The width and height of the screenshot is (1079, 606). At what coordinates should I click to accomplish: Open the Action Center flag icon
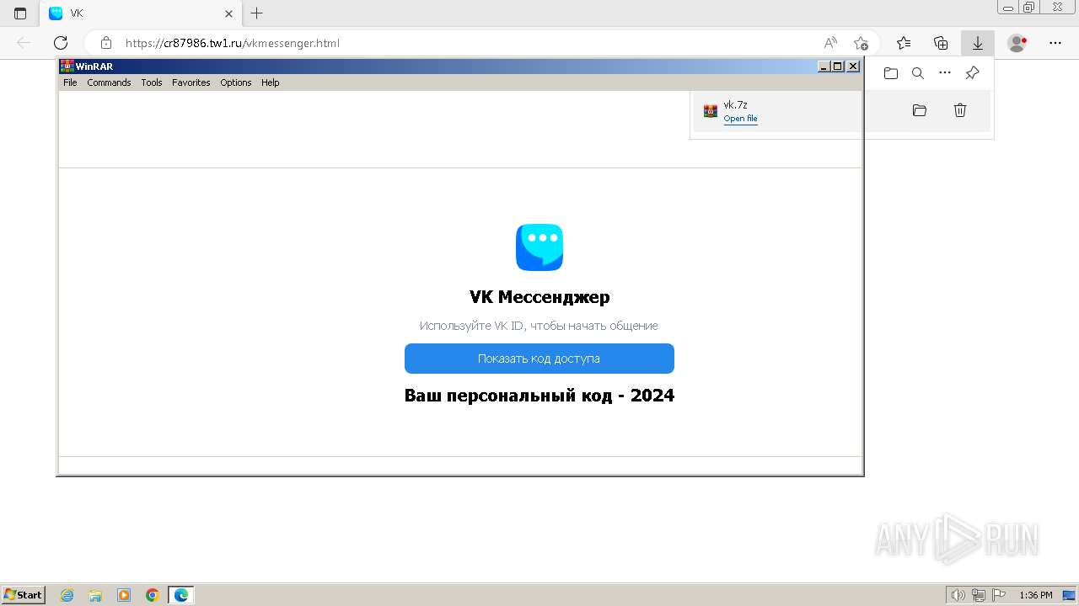[999, 595]
